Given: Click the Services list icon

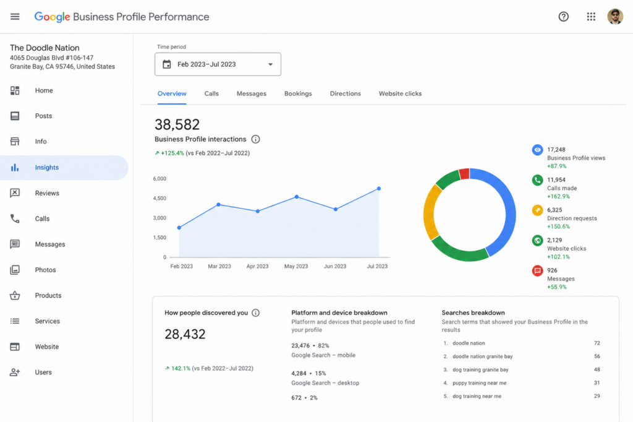Looking at the screenshot, I should pos(15,321).
